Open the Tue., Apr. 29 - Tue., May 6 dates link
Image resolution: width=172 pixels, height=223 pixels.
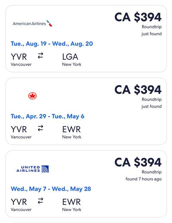47,116
